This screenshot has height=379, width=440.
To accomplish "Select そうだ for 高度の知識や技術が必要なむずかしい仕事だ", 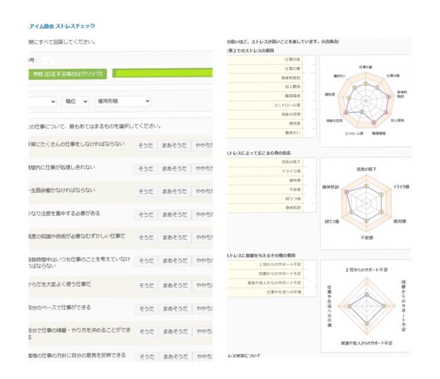I will click(145, 238).
